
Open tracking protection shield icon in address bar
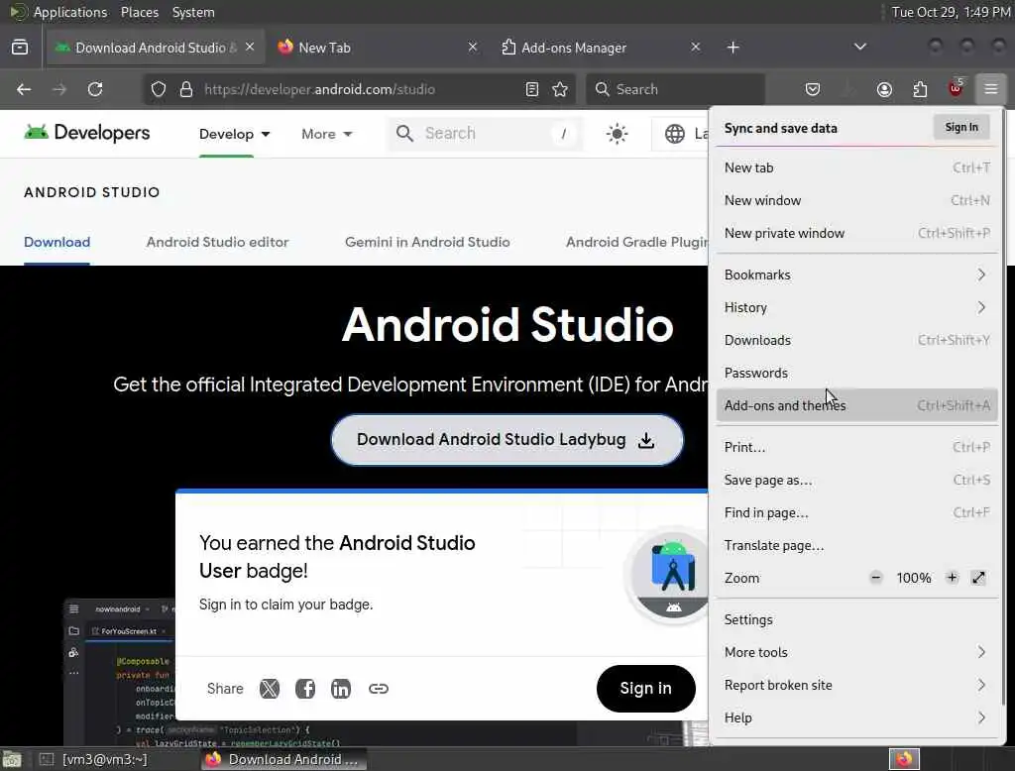pos(159,89)
